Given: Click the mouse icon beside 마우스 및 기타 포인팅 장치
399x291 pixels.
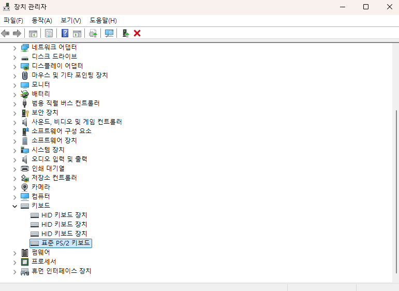Looking at the screenshot, I should 25,76.
